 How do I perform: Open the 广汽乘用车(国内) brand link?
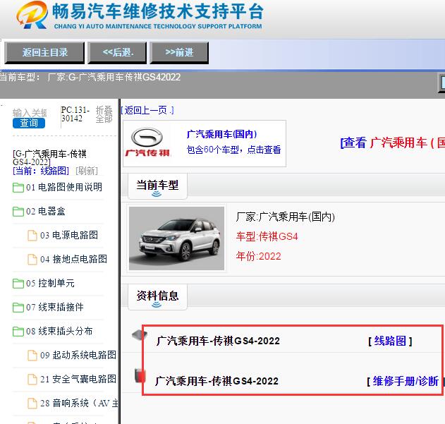click(221, 134)
